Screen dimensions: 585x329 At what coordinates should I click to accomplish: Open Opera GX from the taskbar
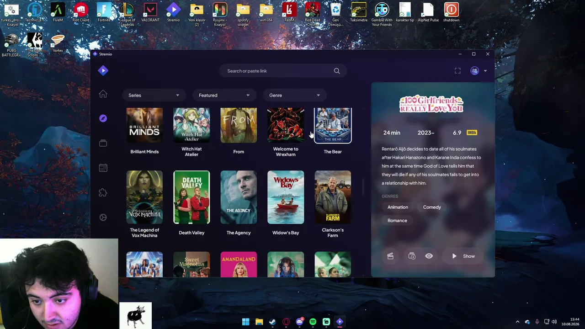point(286,322)
